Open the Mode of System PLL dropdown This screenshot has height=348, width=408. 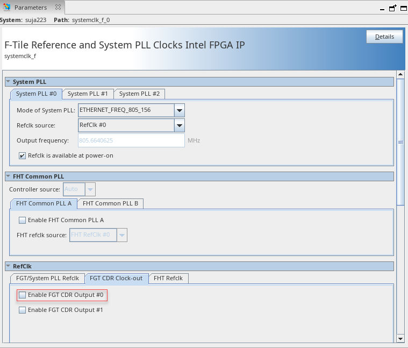(180, 110)
